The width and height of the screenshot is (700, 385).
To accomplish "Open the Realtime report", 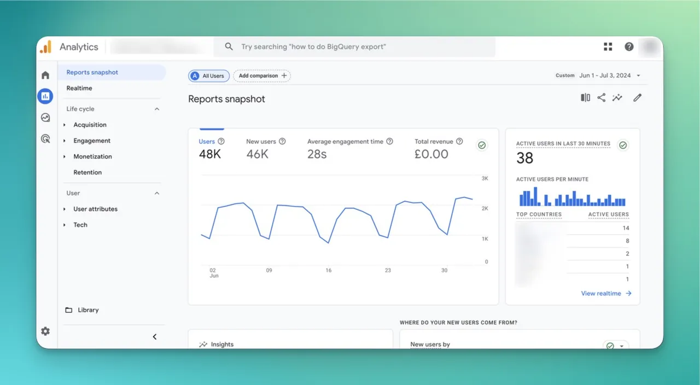I will coord(79,88).
